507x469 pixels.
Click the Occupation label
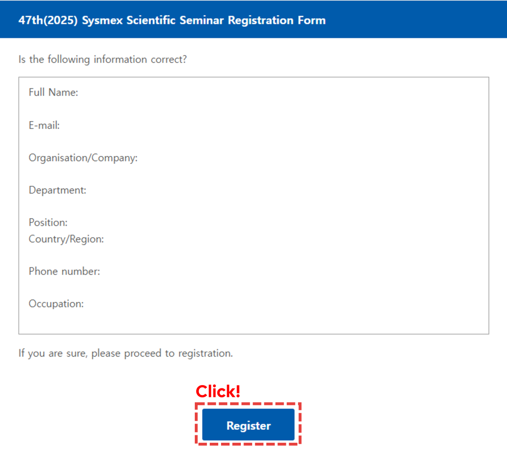[x=56, y=304]
